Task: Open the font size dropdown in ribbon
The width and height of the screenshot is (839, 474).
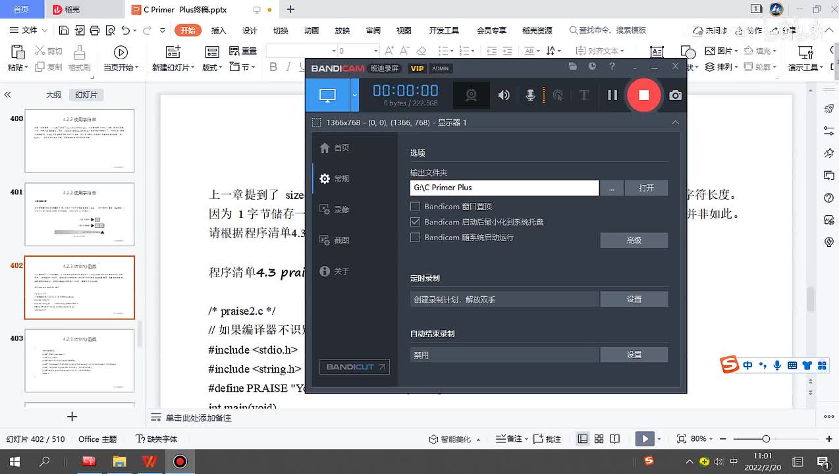Action: pyautogui.click(x=376, y=51)
